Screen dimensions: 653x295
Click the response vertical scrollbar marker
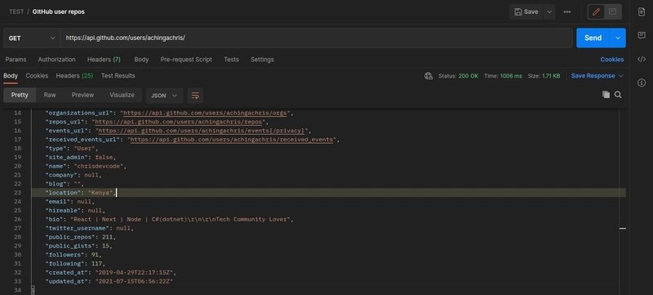(x=623, y=228)
